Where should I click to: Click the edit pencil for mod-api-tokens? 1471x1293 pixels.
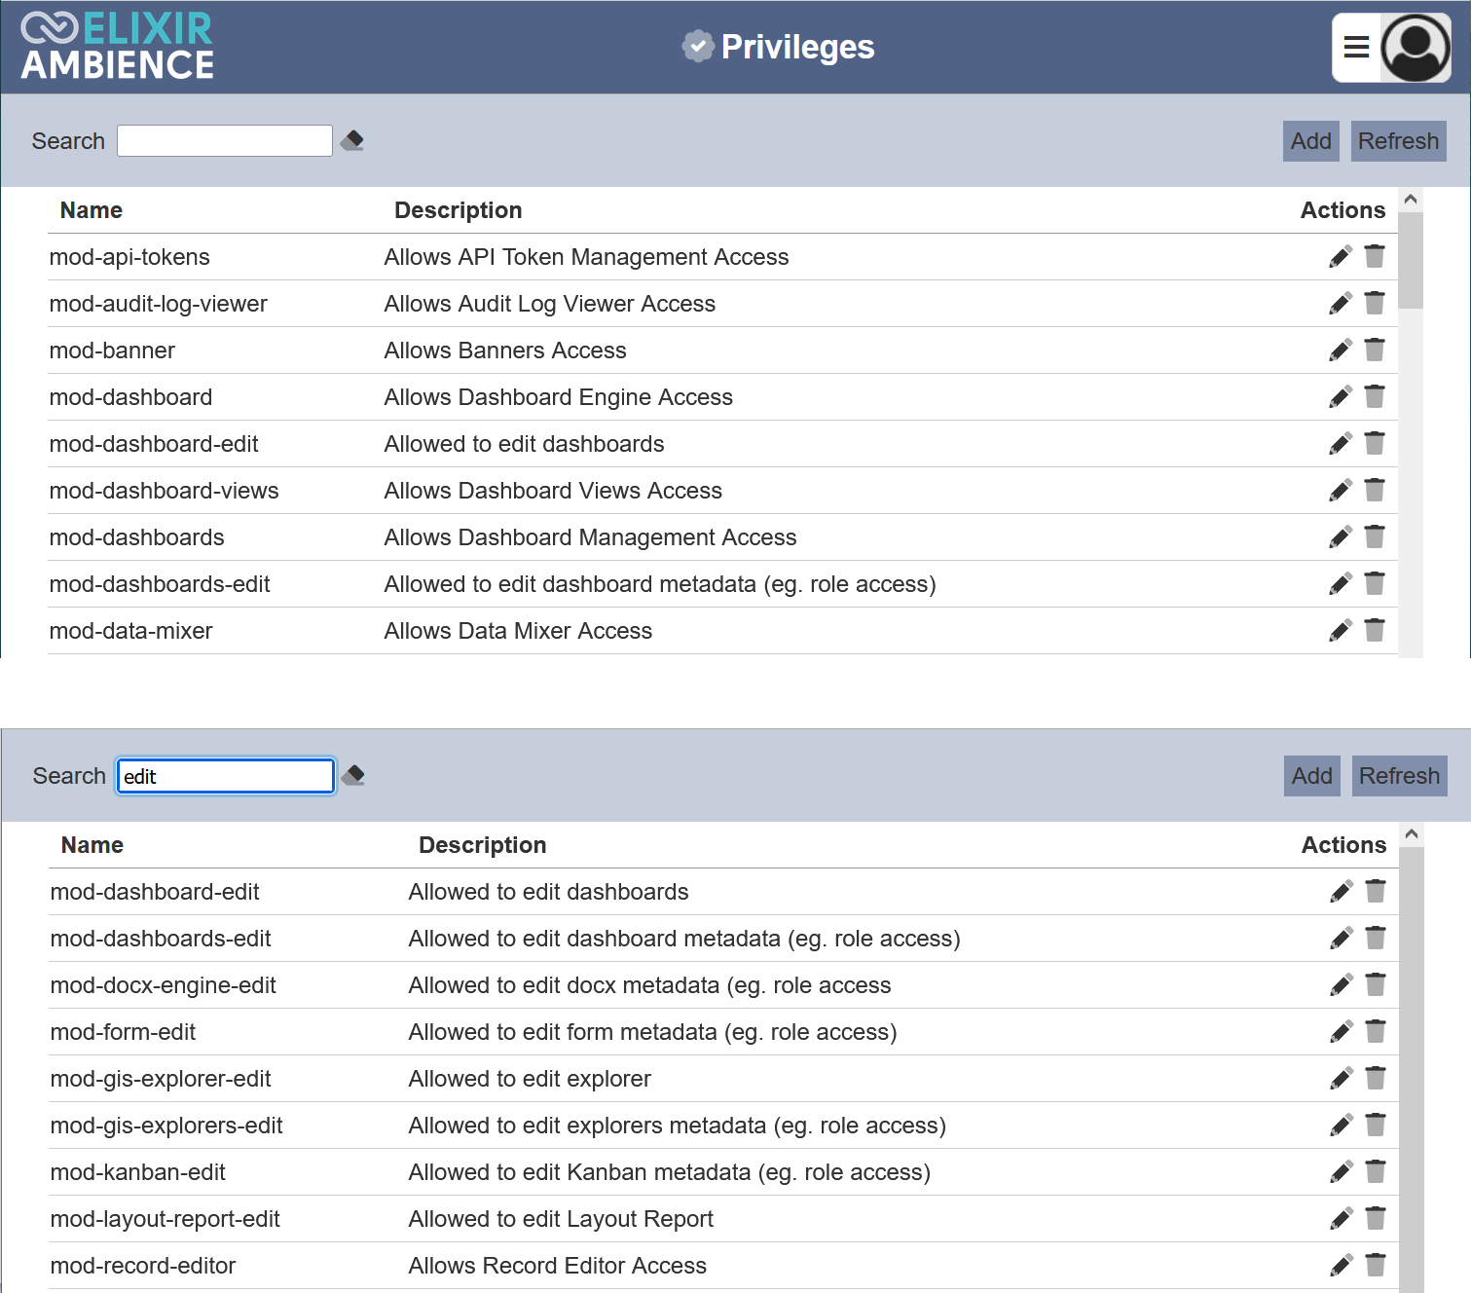(x=1340, y=257)
